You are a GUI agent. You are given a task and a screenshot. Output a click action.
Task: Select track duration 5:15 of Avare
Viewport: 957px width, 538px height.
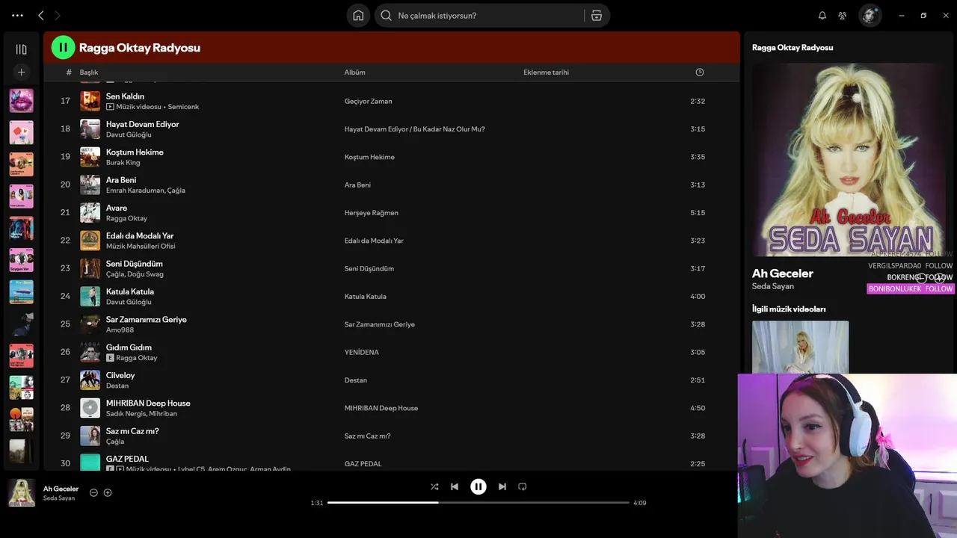[x=698, y=213]
